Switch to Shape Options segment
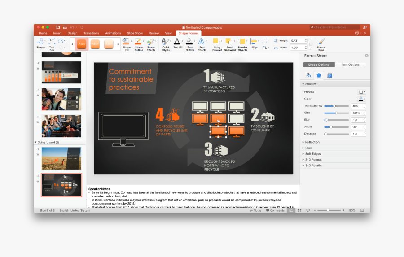The width and height of the screenshot is (404, 257). tap(319, 65)
